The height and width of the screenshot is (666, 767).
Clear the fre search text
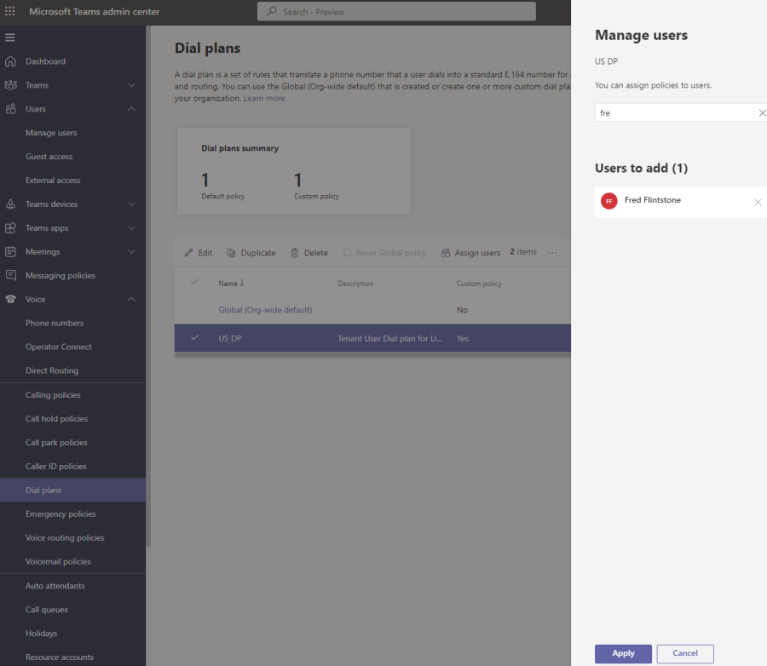tap(762, 113)
